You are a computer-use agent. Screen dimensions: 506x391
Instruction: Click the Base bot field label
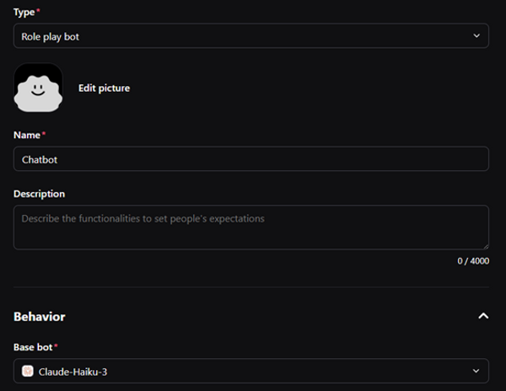[x=33, y=347]
